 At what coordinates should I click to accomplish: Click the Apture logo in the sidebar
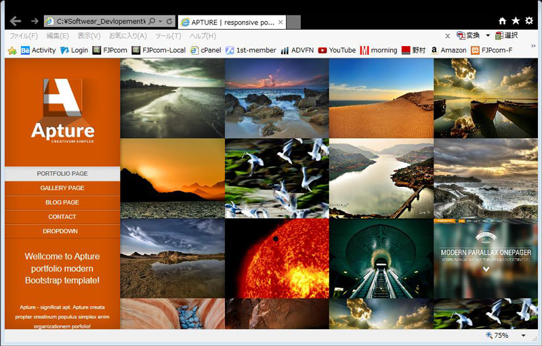click(62, 111)
